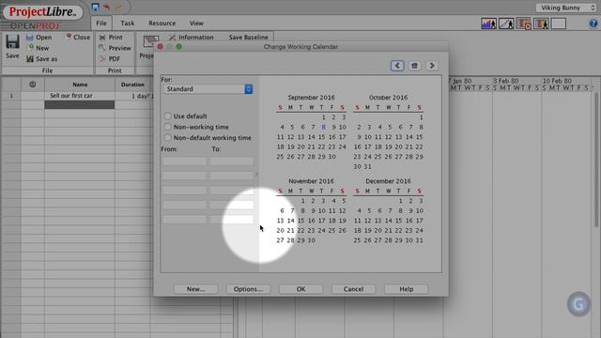
Task: Click the Save as icon
Action: (30, 58)
